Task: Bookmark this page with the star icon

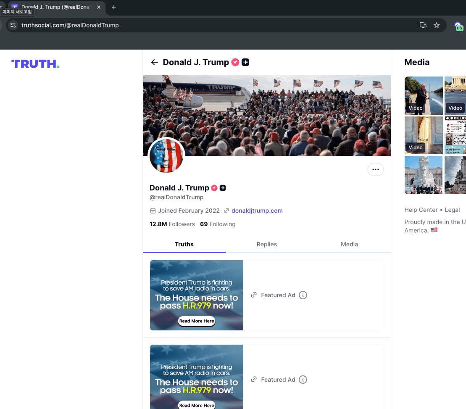Action: [x=436, y=25]
